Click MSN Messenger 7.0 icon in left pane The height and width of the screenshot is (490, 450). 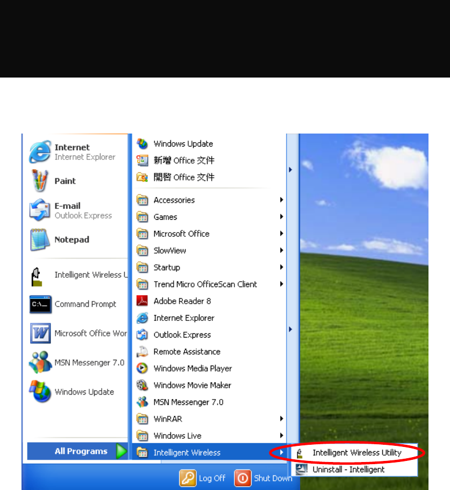[x=40, y=362]
